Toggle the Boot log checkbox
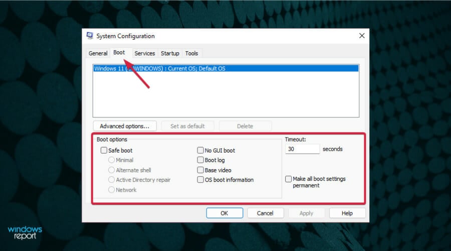 coord(200,160)
